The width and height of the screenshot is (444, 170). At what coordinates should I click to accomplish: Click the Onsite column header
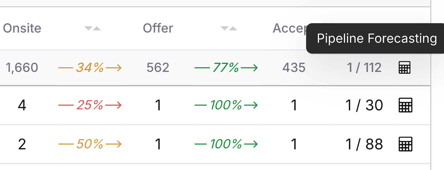tap(22, 28)
